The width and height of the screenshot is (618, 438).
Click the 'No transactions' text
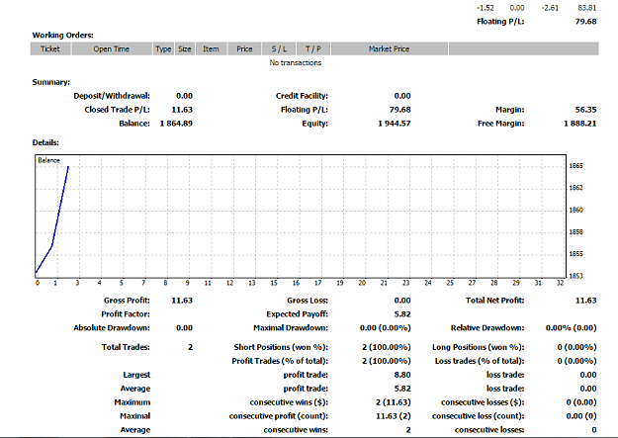pos(296,62)
